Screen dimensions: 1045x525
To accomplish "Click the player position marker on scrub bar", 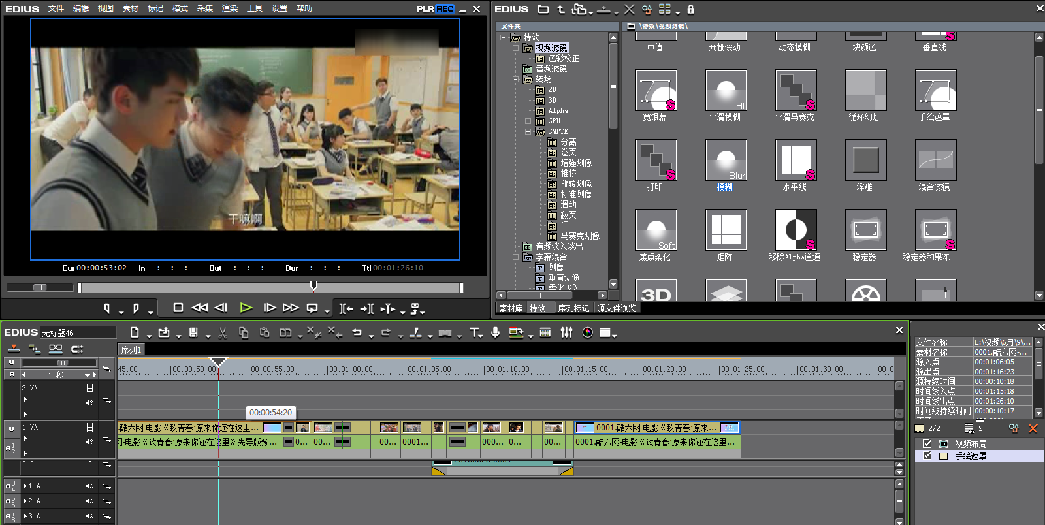I will [313, 286].
